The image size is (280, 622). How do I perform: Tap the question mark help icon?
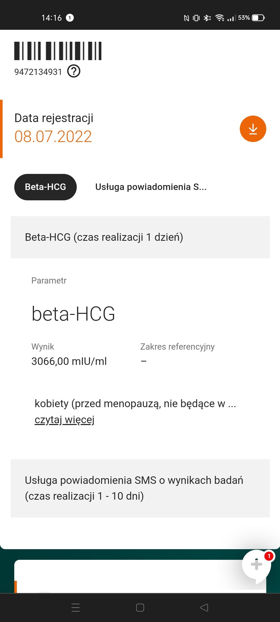click(x=74, y=71)
